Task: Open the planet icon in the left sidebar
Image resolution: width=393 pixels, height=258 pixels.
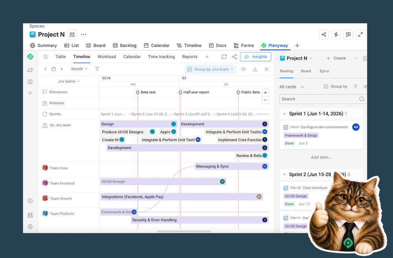Action: pyautogui.click(x=30, y=70)
